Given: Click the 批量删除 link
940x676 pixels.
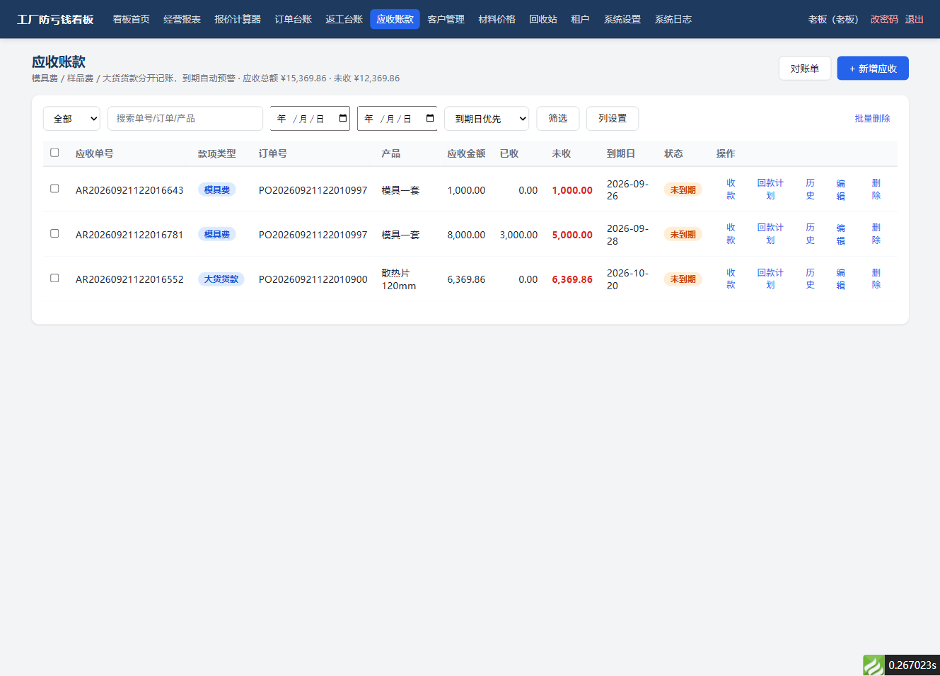Looking at the screenshot, I should pos(872,119).
